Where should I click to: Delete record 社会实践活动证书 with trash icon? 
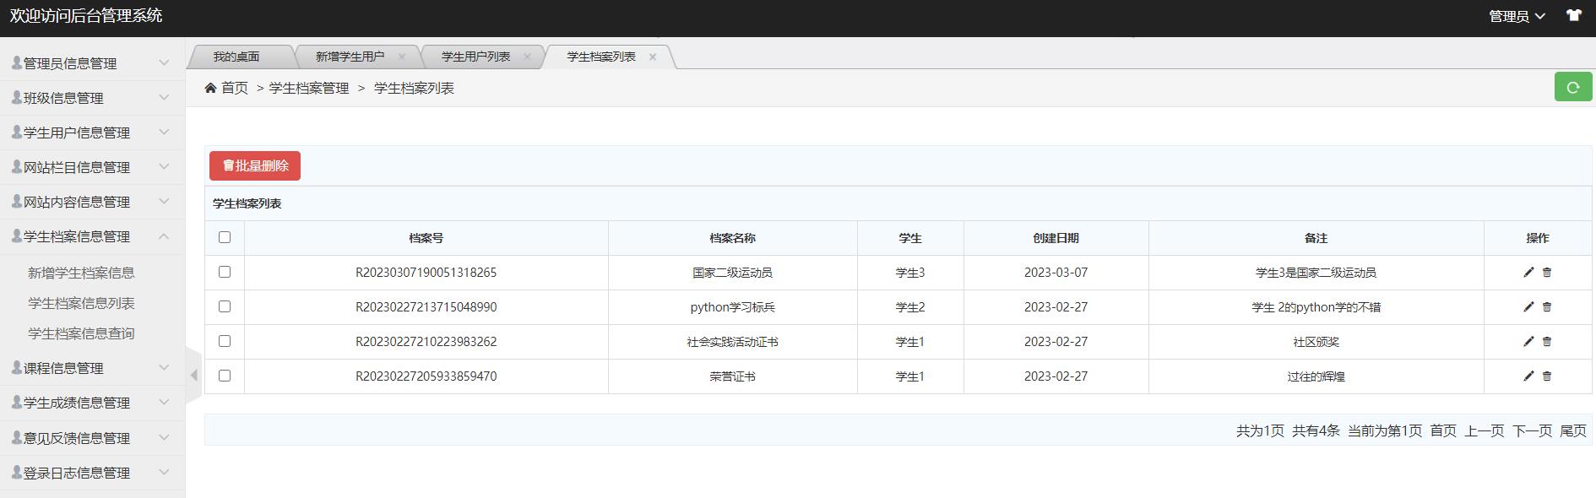coord(1547,342)
